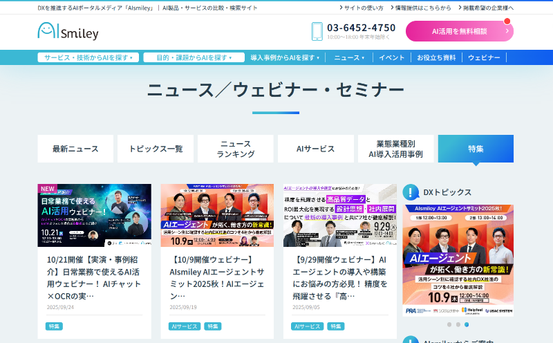This screenshot has width=553, height=343.
Task: Click AIサービス tag on 10/9 article
Action: (185, 326)
